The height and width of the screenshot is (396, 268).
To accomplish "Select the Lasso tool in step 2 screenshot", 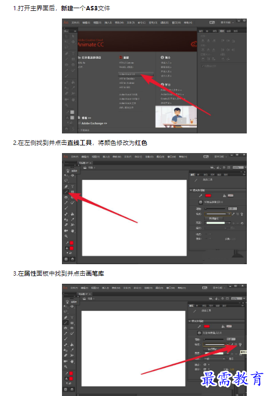I will click(66, 180).
